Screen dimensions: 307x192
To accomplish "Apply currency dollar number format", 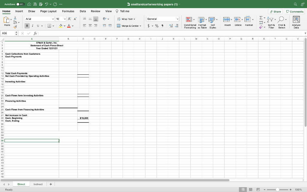I will point(149,26).
